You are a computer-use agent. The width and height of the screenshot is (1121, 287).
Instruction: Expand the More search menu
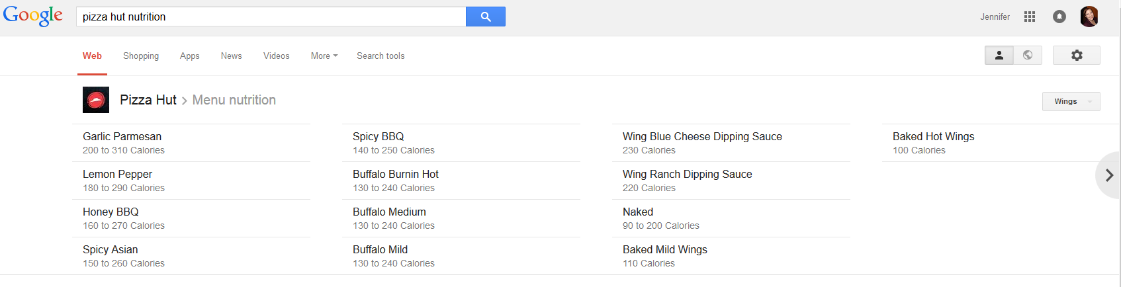point(324,56)
